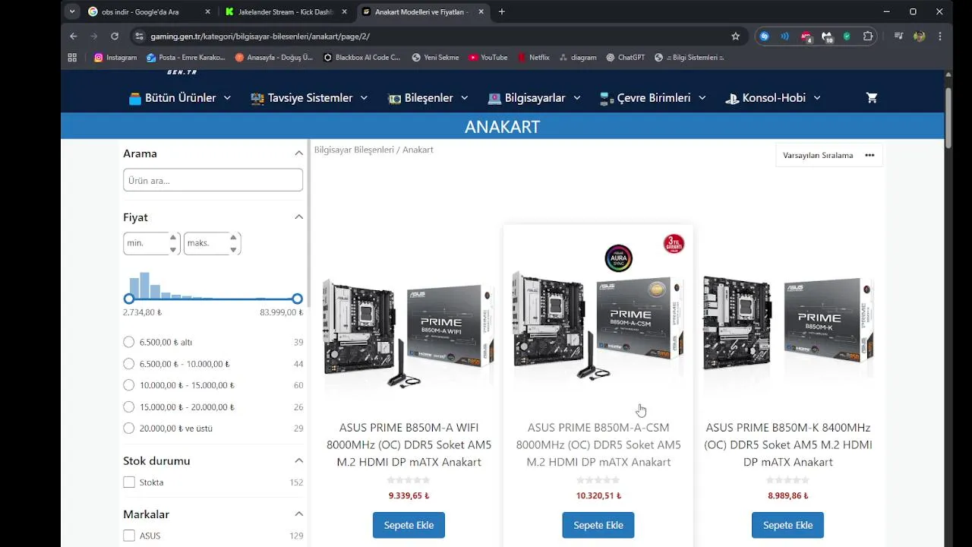Screen dimensions: 972x547
Task: Open the Chrome three-dot menu
Action: click(940, 36)
